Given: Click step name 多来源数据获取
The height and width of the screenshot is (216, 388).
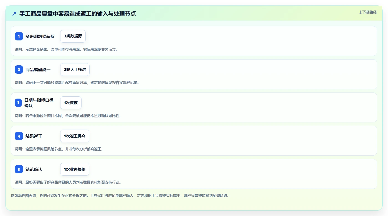Looking at the screenshot, I should tap(40, 36).
